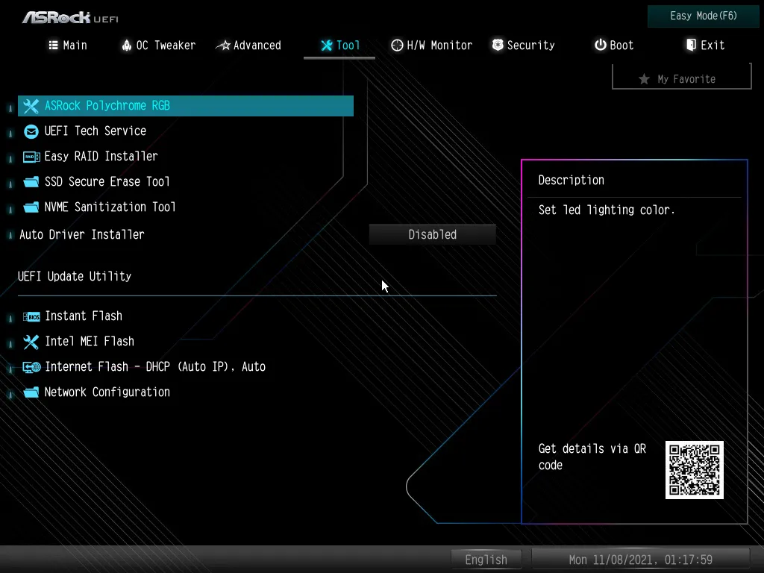Open My Favorite list
764x573 pixels.
coord(682,78)
